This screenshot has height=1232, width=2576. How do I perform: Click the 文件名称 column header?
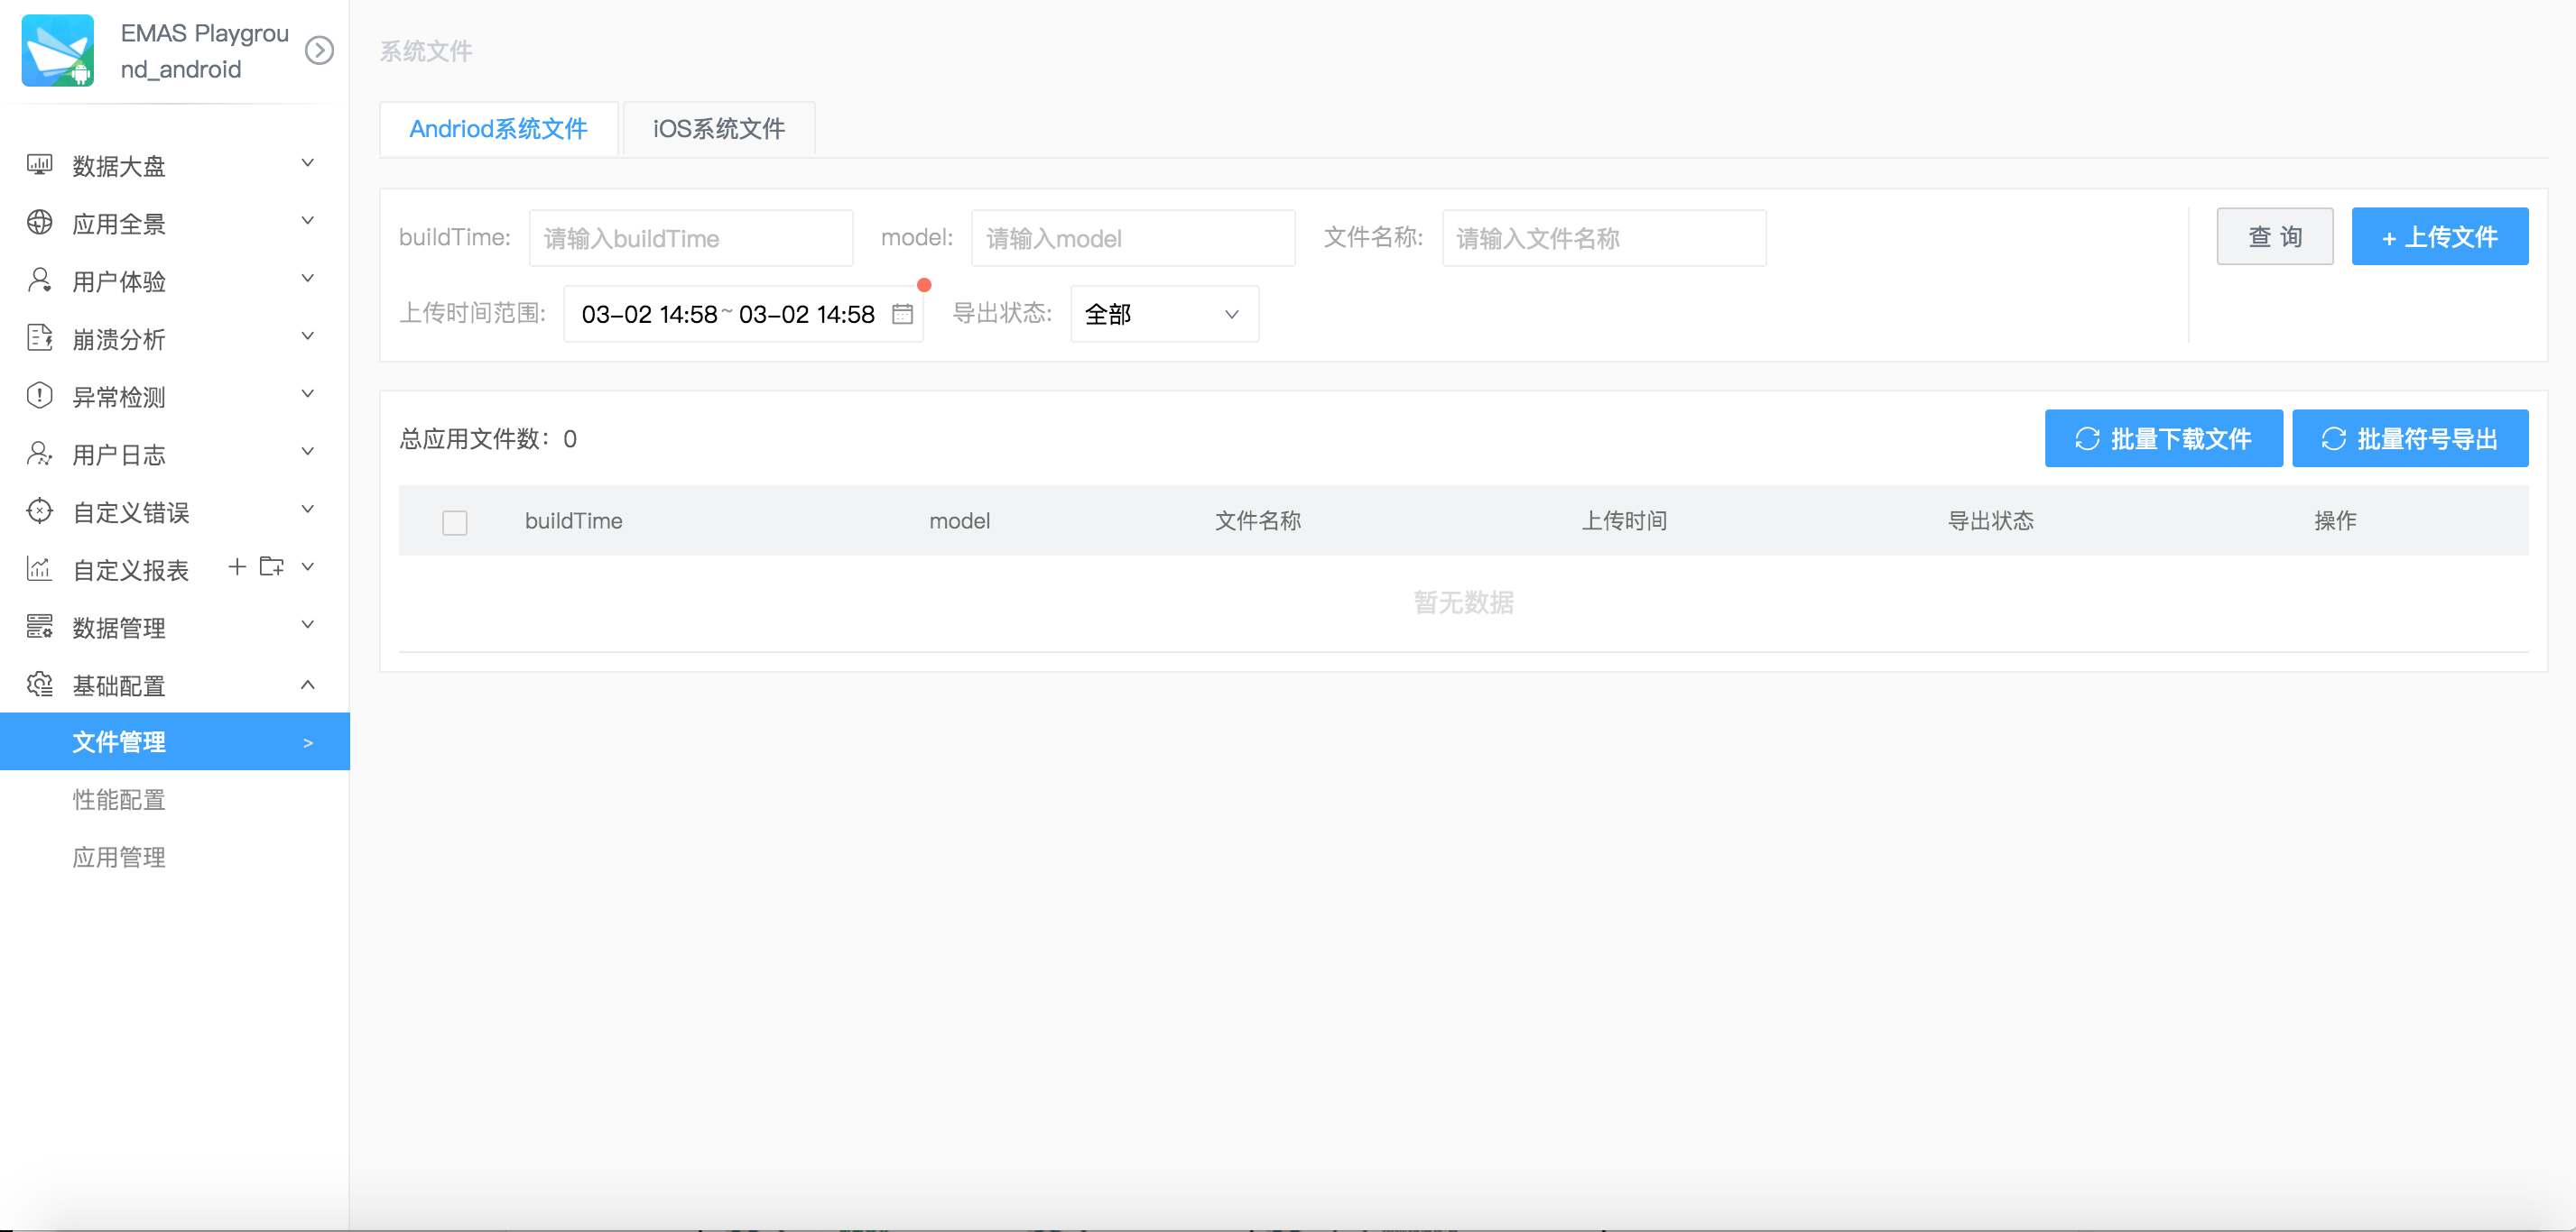1258,520
